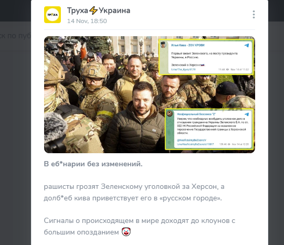
Task: Open the Труха Украина channel title
Action: pos(99,10)
